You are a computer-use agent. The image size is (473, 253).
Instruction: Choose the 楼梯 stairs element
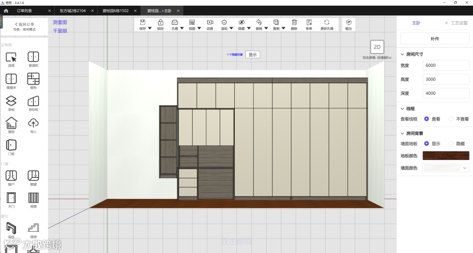click(34, 228)
